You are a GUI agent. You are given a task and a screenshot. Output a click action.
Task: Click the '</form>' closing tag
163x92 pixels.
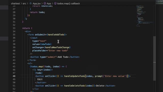(32, 60)
